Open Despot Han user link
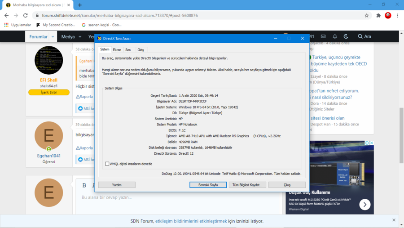Viewport: 404px width, 228px height. coord(320,124)
